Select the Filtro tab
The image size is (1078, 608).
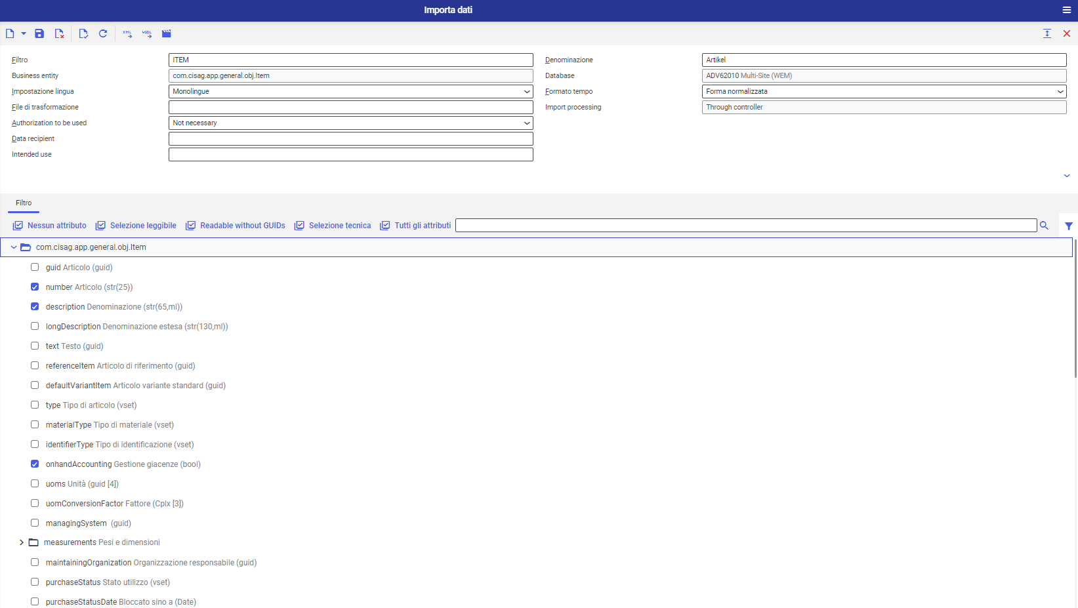pyautogui.click(x=24, y=203)
